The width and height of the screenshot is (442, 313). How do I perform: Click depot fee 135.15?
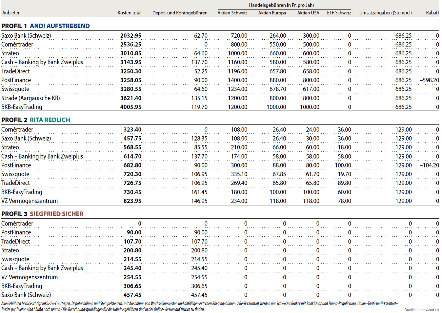pos(199,98)
